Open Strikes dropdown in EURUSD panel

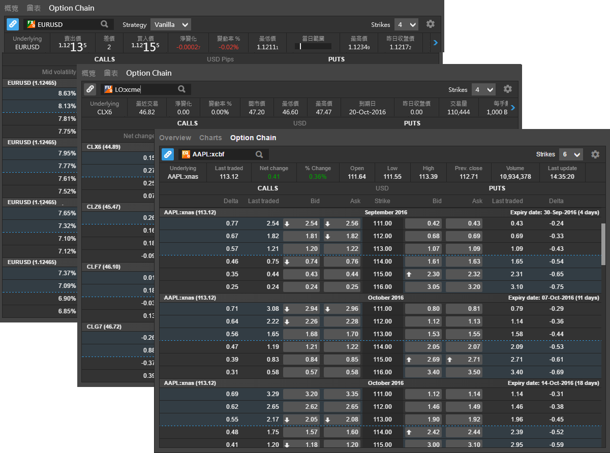click(406, 24)
